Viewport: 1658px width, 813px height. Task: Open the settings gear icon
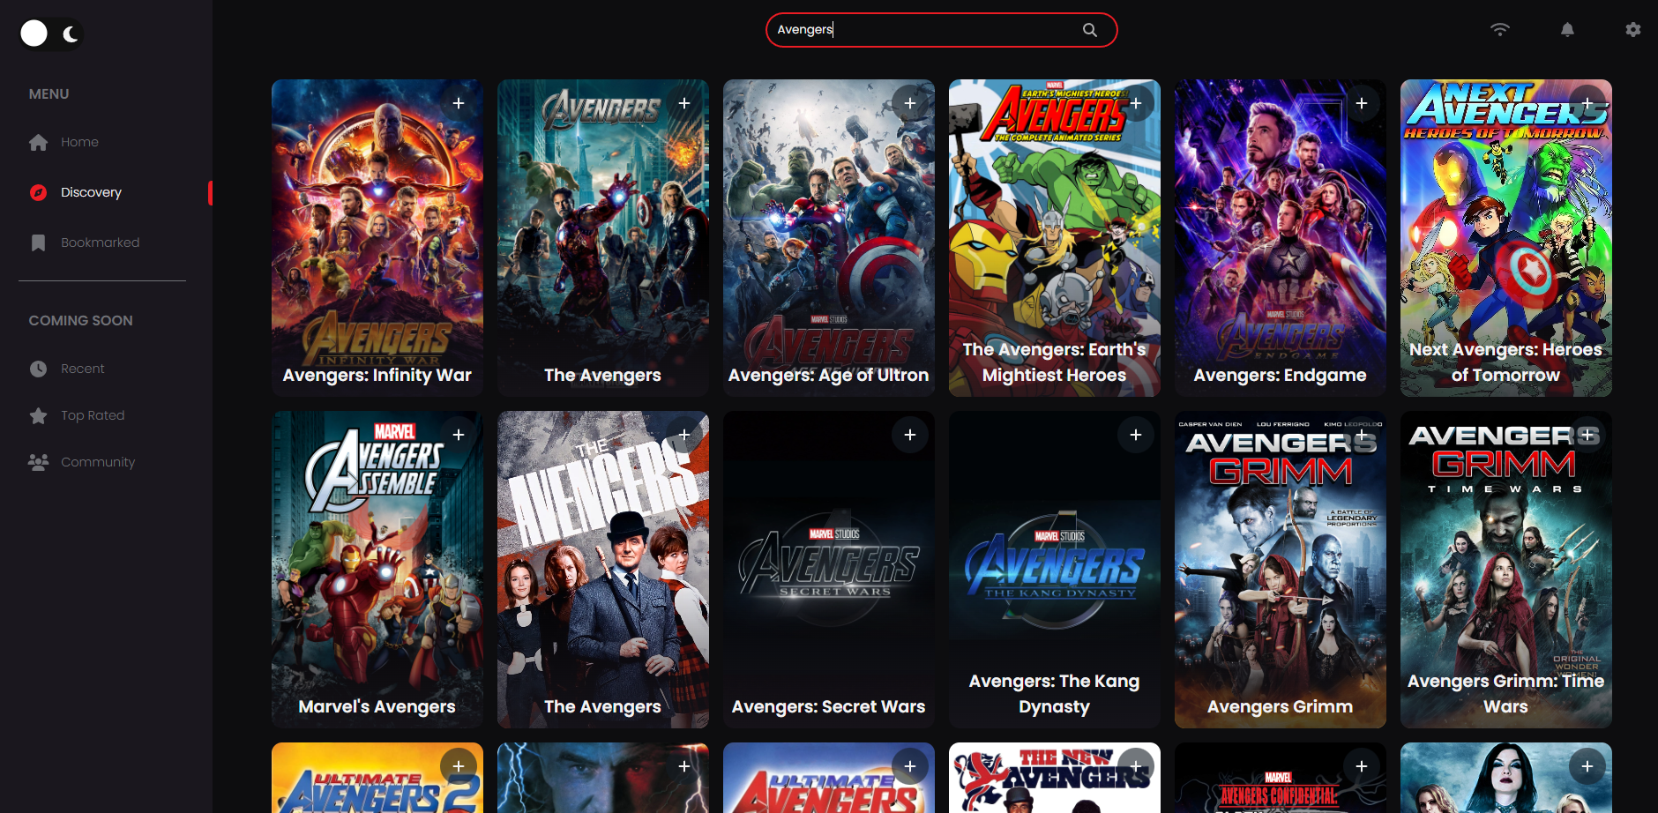[1632, 30]
